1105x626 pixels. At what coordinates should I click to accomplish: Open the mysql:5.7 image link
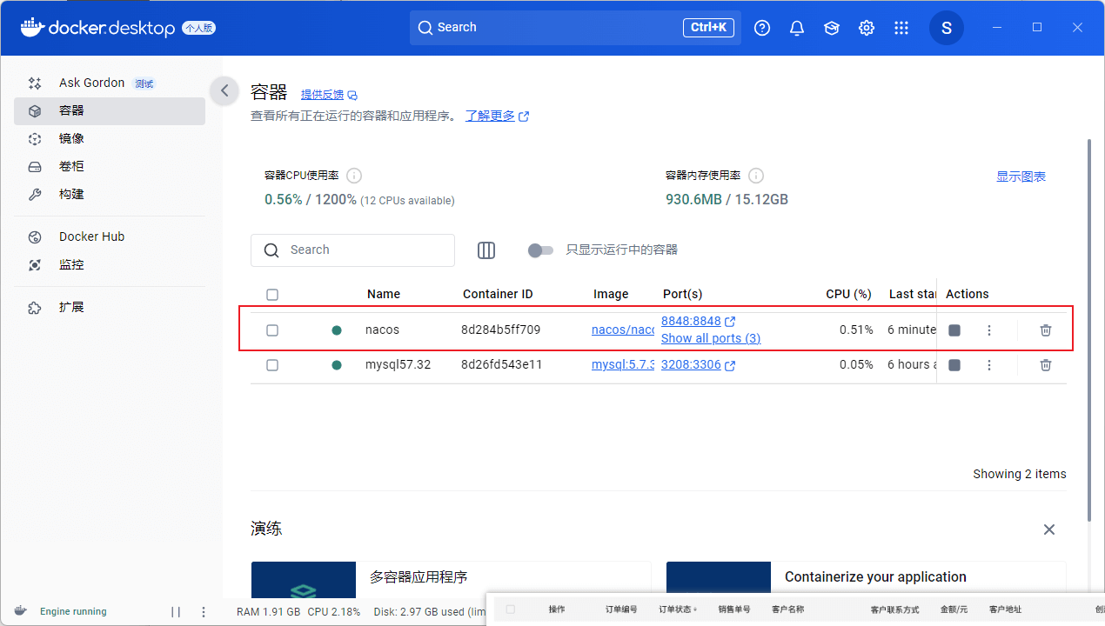pos(623,365)
